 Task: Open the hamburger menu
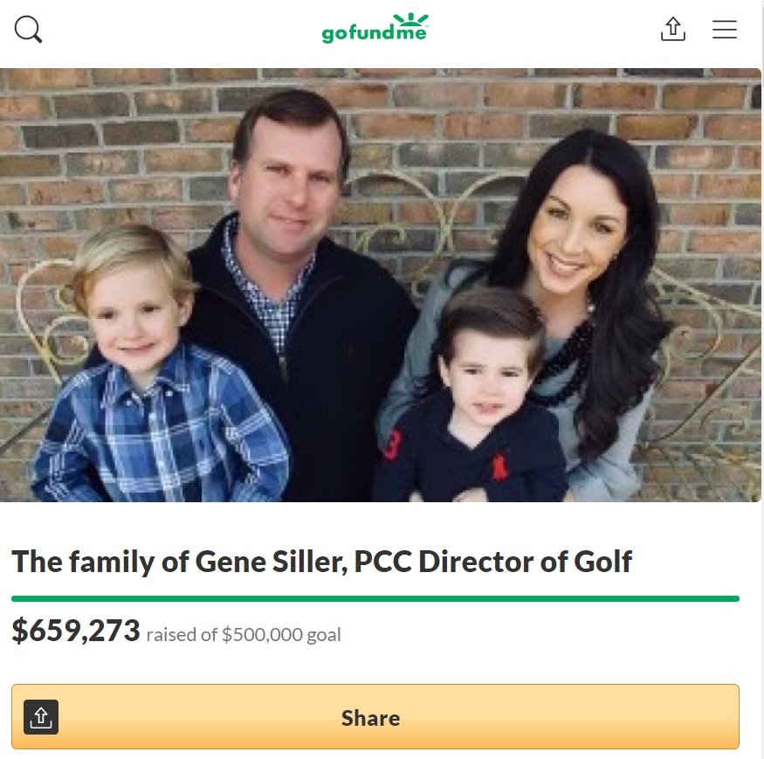pyautogui.click(x=725, y=30)
